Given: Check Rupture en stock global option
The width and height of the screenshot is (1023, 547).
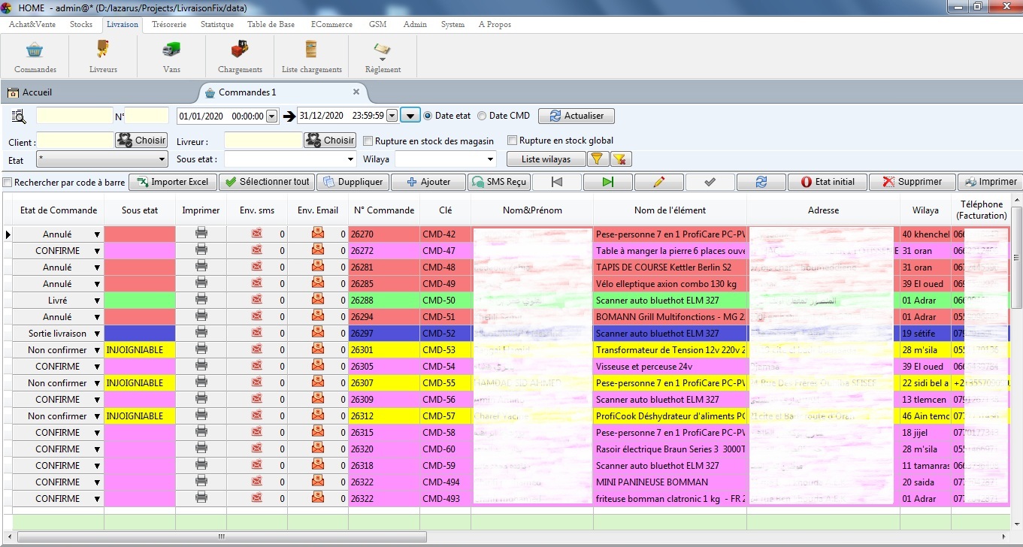Looking at the screenshot, I should 513,141.
